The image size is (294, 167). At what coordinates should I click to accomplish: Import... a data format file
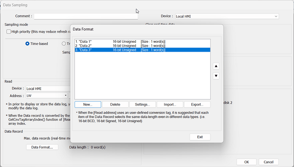tap(170, 105)
